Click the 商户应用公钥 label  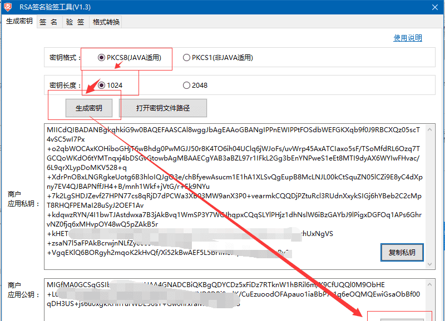23,290
